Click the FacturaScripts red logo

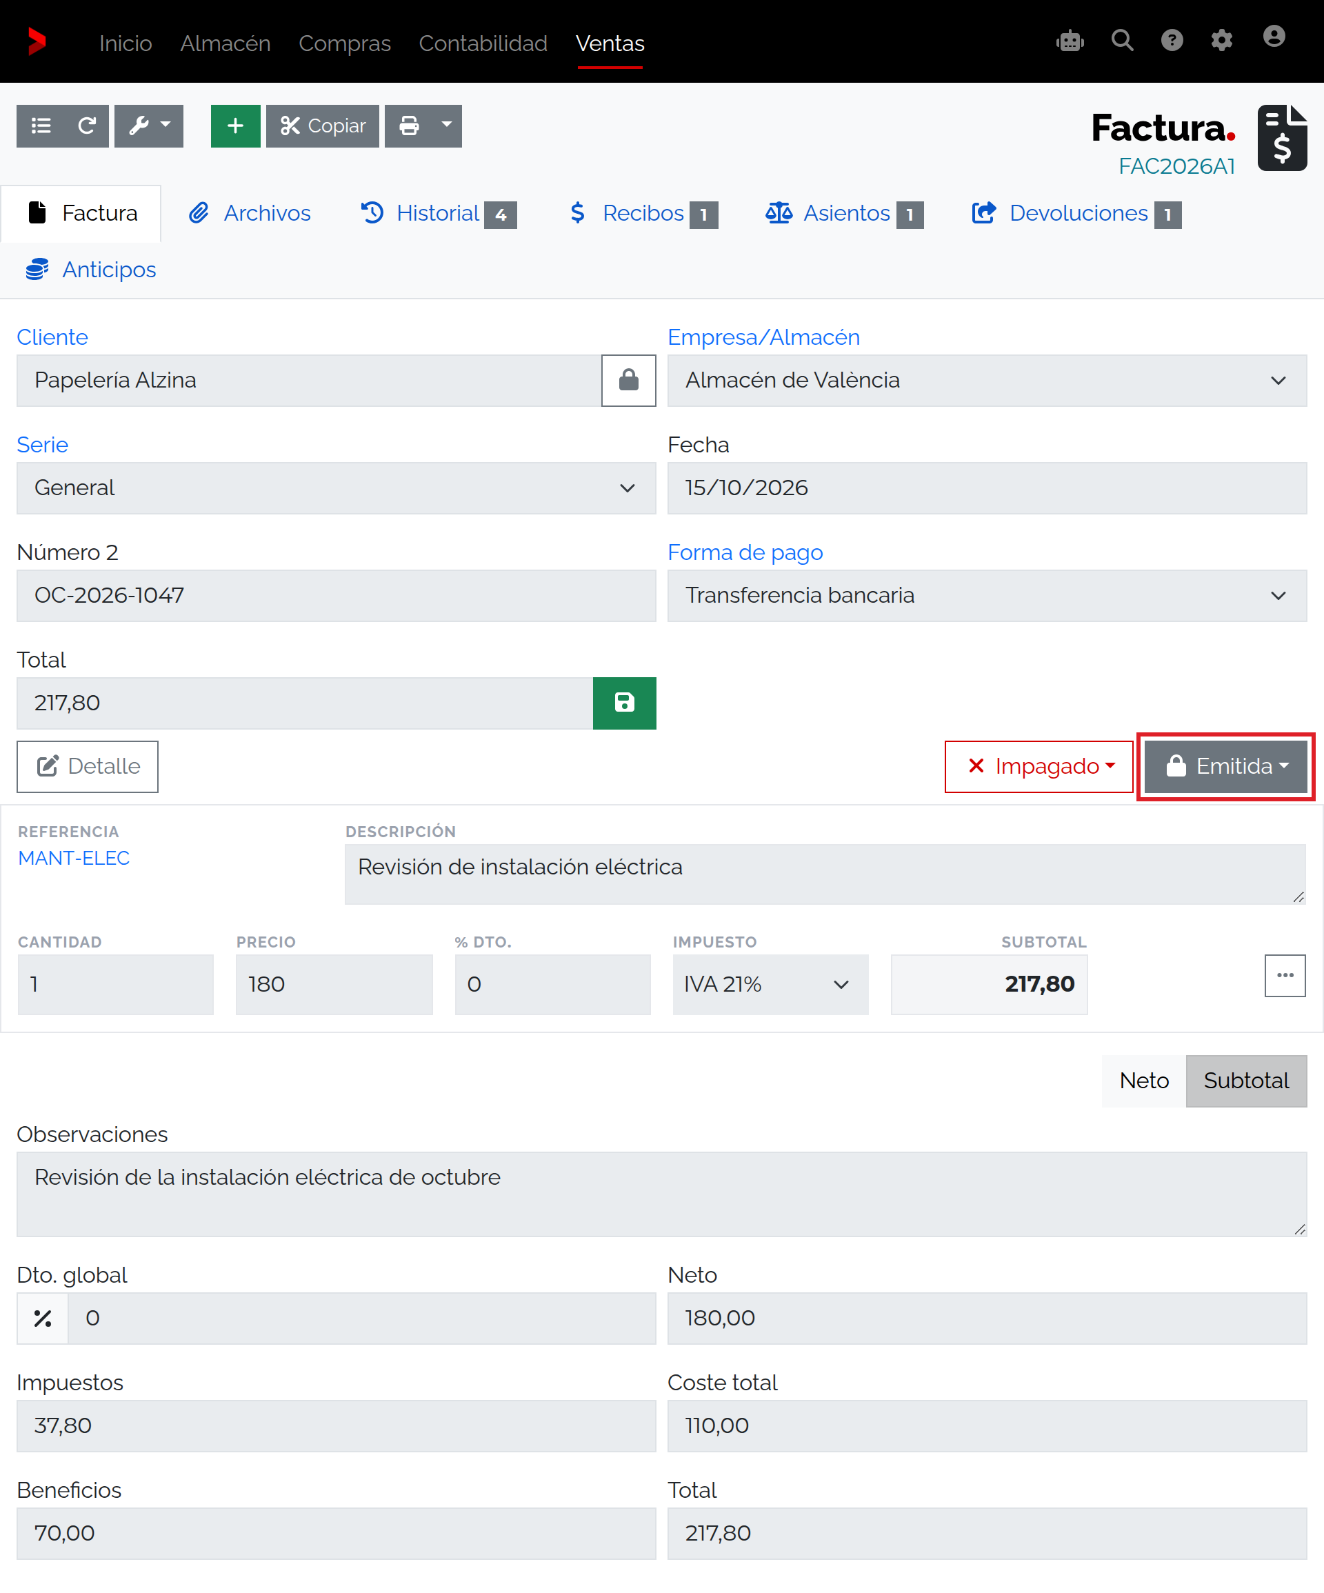pyautogui.click(x=37, y=41)
